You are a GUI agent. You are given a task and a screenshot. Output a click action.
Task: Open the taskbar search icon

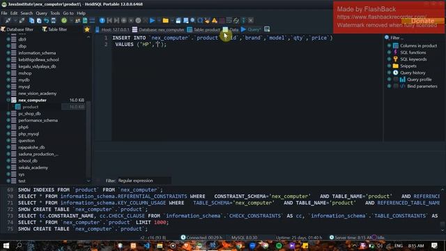click(19, 245)
